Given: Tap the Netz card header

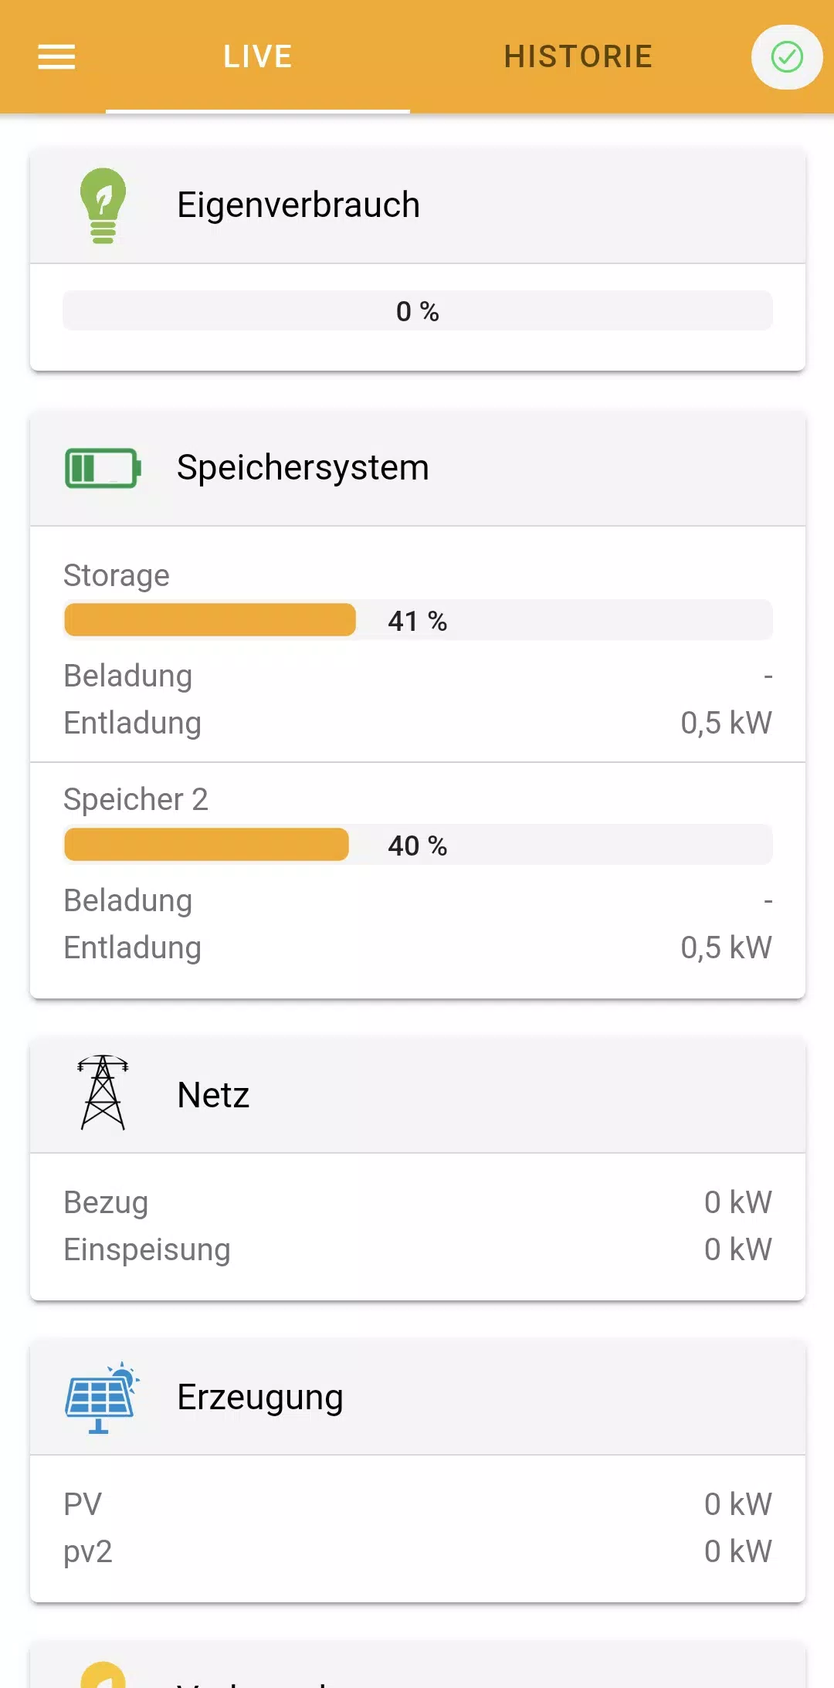Looking at the screenshot, I should tap(417, 1095).
